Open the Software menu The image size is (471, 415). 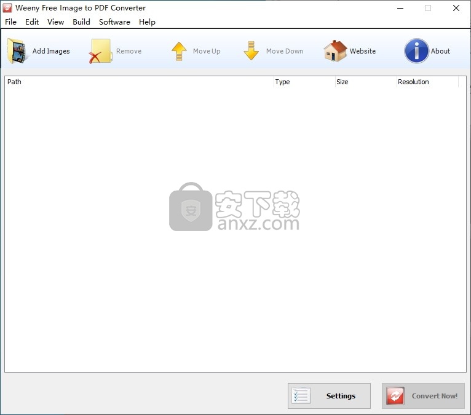tap(114, 22)
